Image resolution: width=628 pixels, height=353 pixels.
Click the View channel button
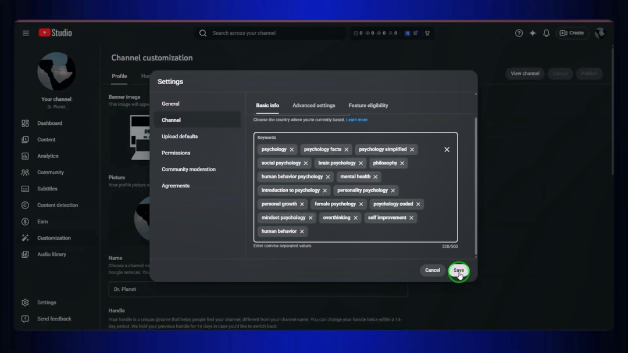coord(524,74)
